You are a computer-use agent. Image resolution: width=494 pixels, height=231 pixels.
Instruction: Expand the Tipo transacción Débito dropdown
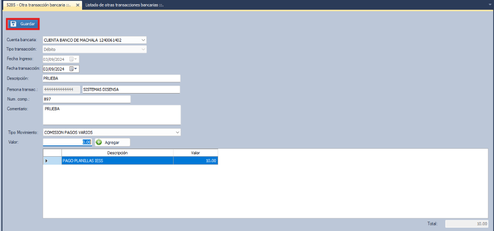[x=144, y=49]
